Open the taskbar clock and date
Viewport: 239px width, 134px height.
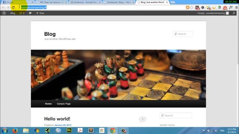click(232, 131)
